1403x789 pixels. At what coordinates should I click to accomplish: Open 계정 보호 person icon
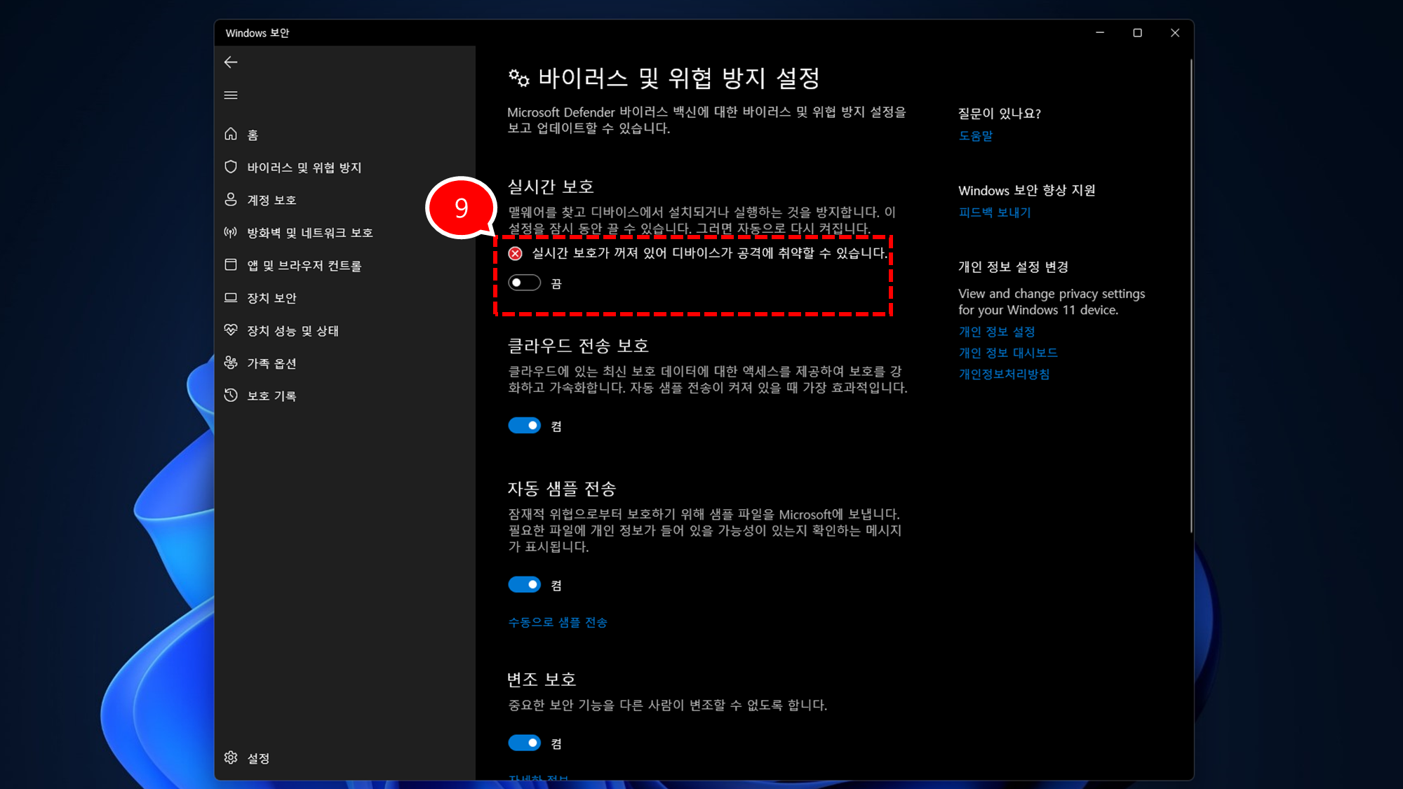pos(231,200)
